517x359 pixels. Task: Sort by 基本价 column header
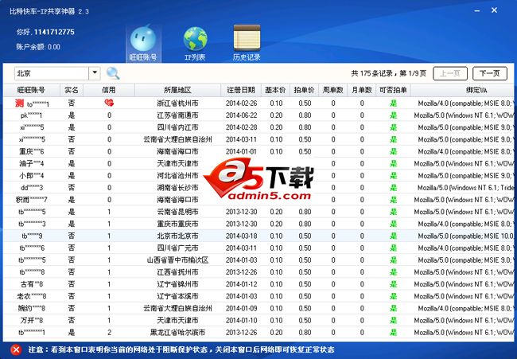275,90
